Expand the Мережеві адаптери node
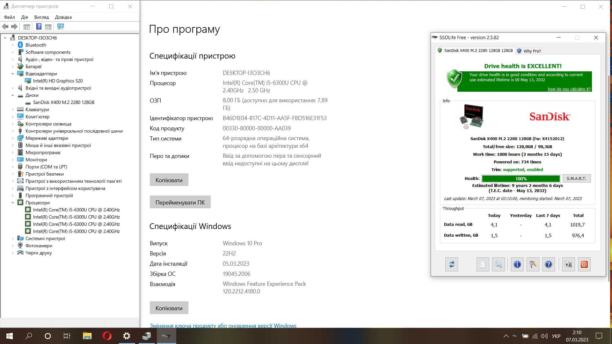612x344 pixels. point(13,138)
